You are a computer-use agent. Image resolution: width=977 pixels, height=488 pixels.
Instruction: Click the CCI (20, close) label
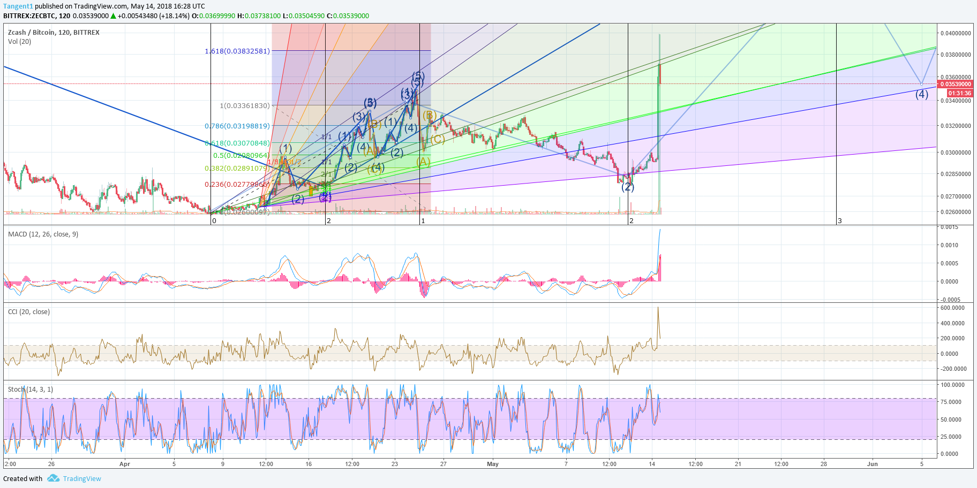pyautogui.click(x=29, y=311)
